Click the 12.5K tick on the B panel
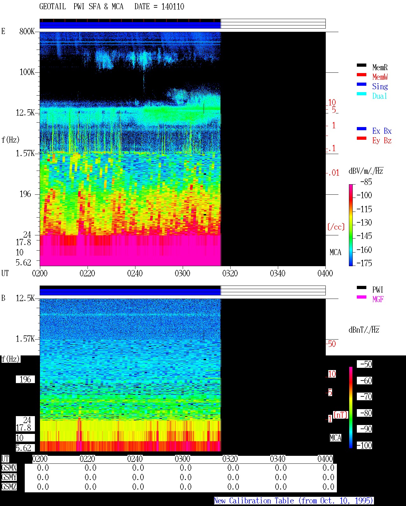Viewport: 406px width, 506px height. tap(25, 298)
